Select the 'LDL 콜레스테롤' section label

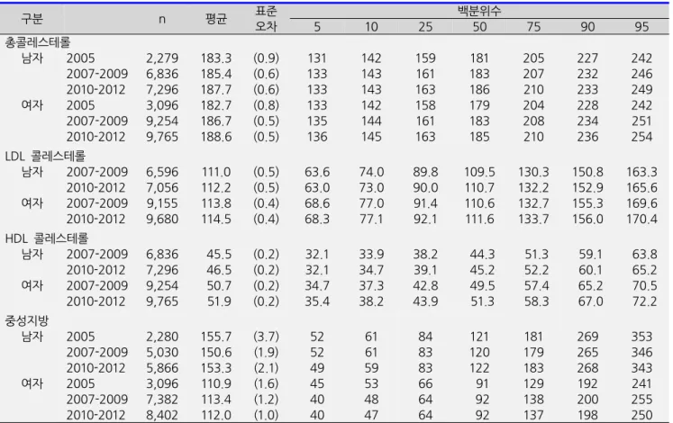(45, 156)
